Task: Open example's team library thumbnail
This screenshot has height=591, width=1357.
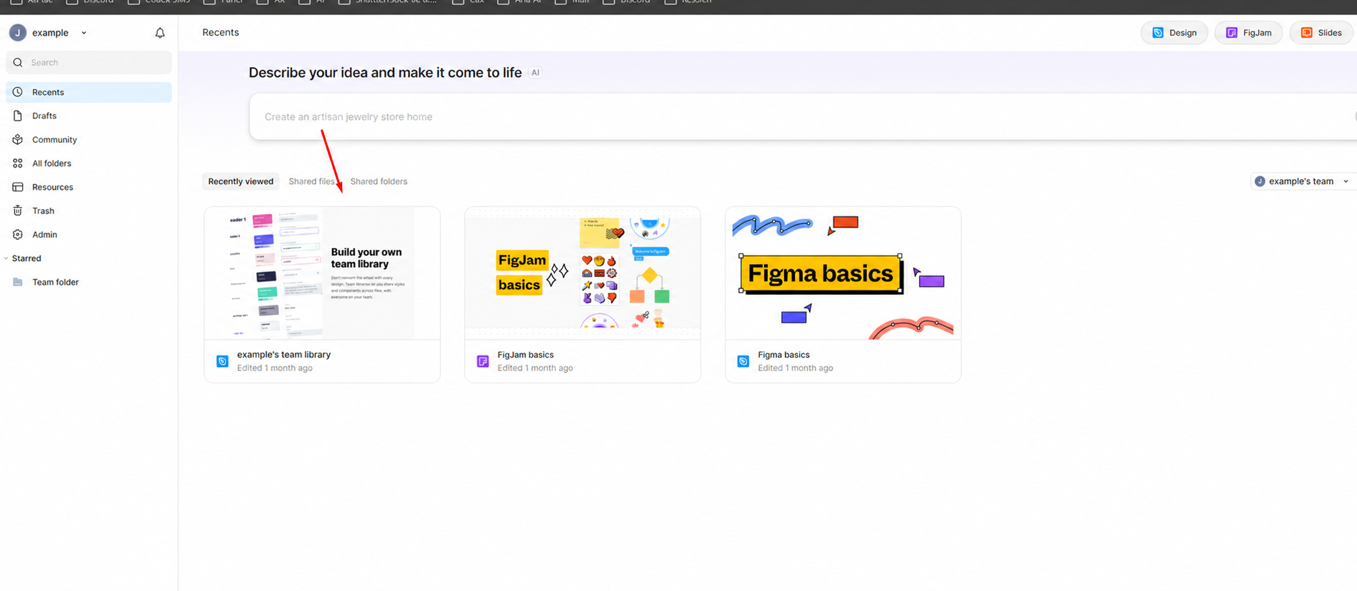Action: point(322,273)
